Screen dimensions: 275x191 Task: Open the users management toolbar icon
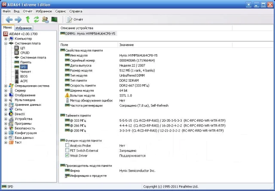click(x=46, y=19)
